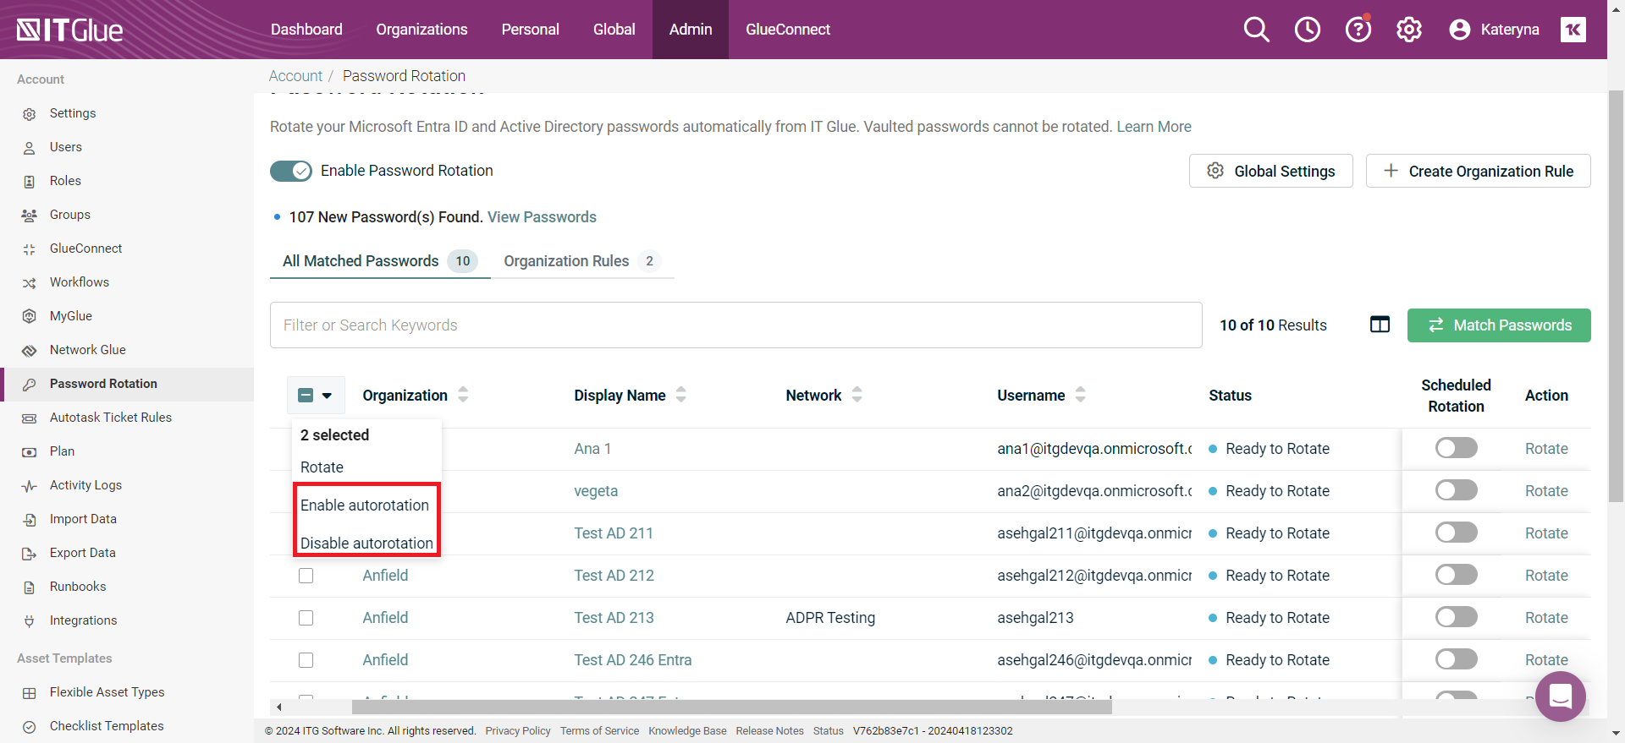Click the Users person icon in sidebar
Image resolution: width=1625 pixels, height=743 pixels.
(30, 147)
